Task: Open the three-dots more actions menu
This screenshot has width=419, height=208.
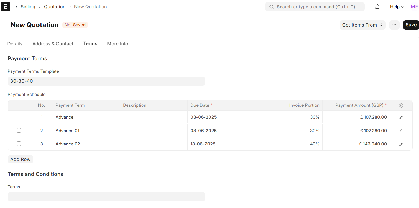Action: (x=394, y=25)
